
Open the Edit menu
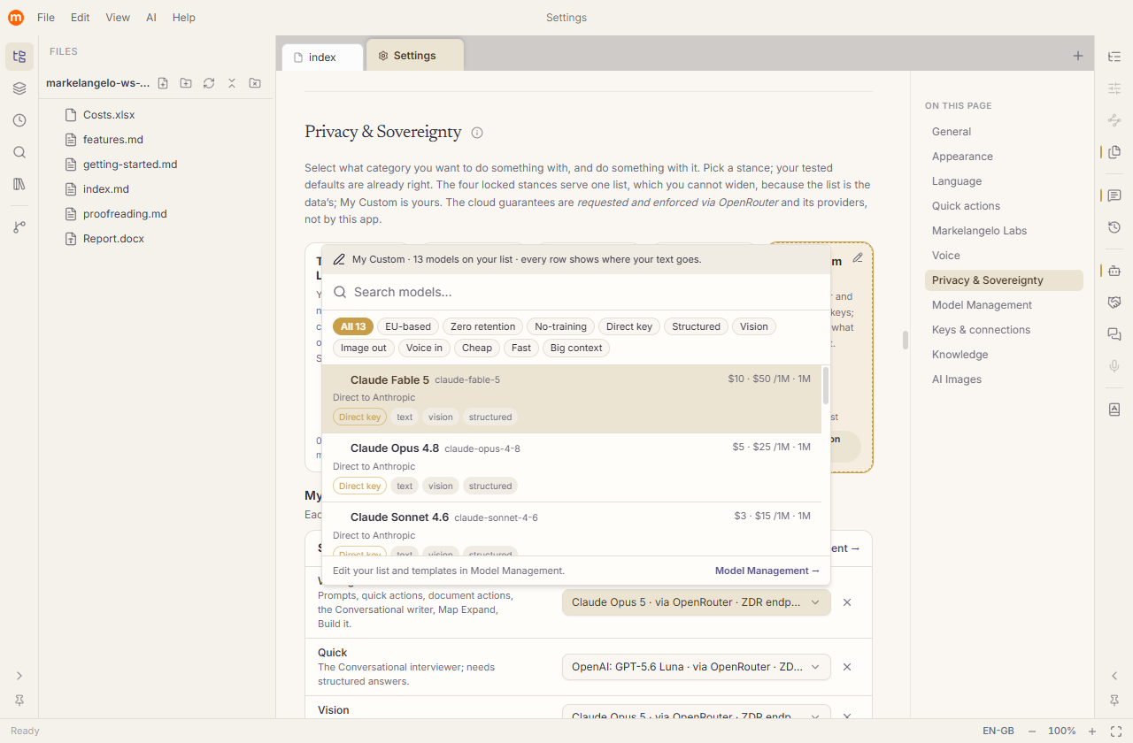point(81,18)
